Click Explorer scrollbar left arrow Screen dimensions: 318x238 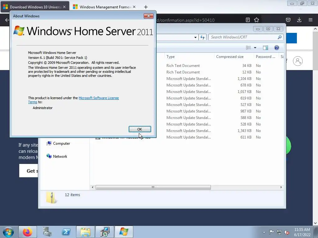tap(93, 187)
